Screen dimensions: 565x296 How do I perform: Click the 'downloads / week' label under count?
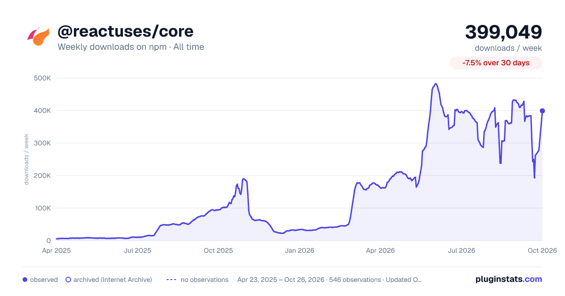(x=508, y=48)
